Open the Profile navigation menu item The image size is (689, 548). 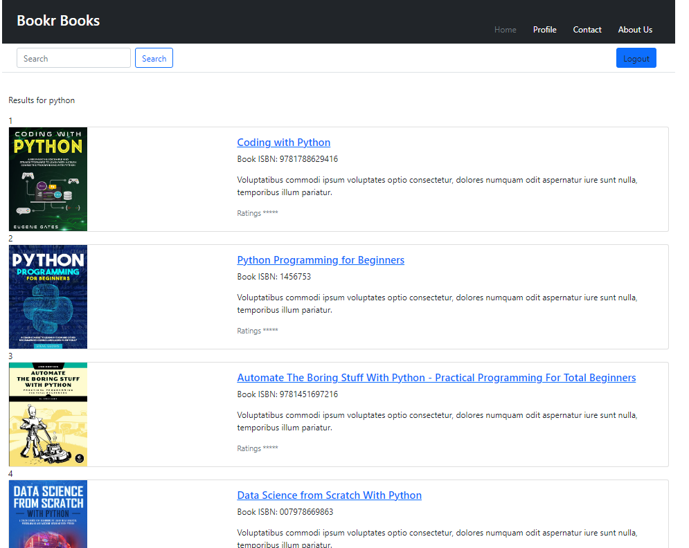(544, 29)
